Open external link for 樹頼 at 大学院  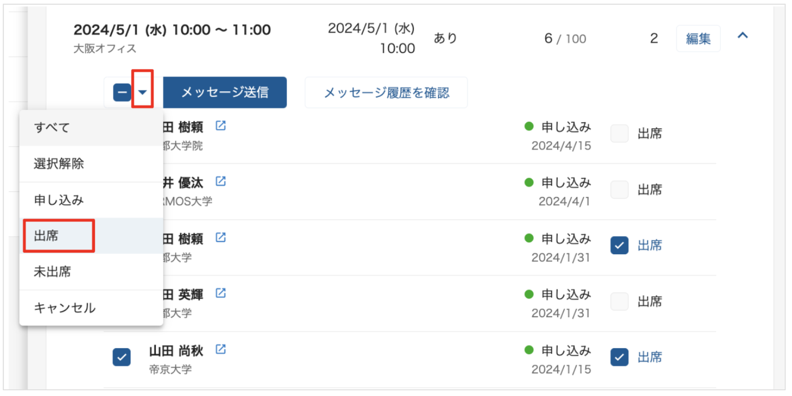coord(221,126)
